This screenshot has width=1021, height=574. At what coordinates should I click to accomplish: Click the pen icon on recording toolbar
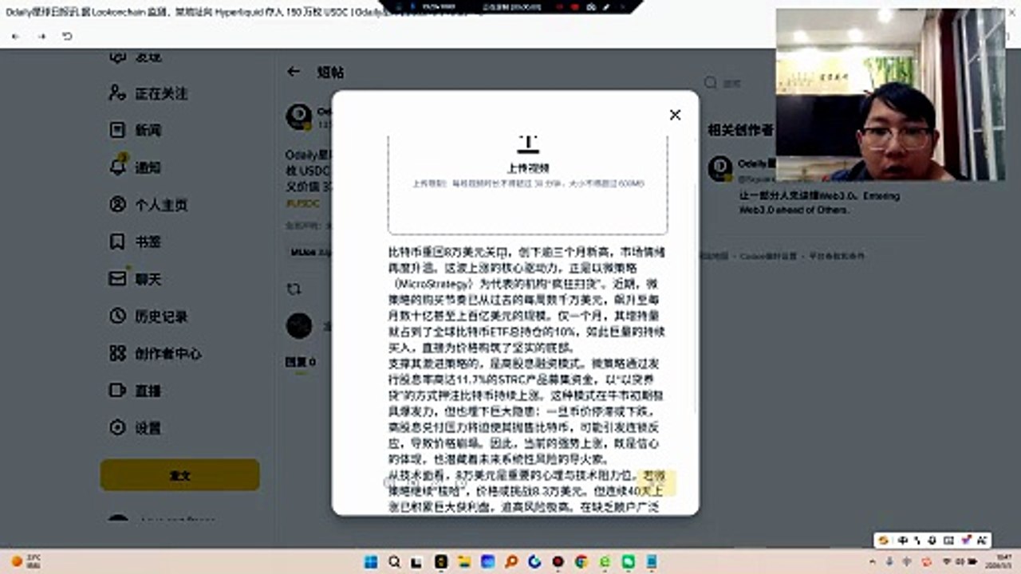608,6
